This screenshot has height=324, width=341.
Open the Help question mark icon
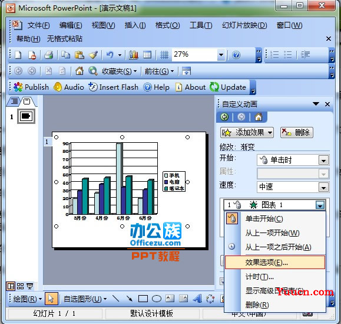click(236, 55)
